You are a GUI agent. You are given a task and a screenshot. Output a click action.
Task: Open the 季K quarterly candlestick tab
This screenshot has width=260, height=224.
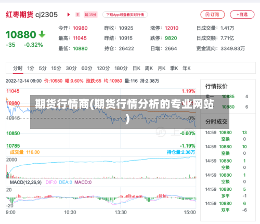coord(174,68)
